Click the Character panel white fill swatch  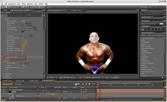(x=161, y=24)
